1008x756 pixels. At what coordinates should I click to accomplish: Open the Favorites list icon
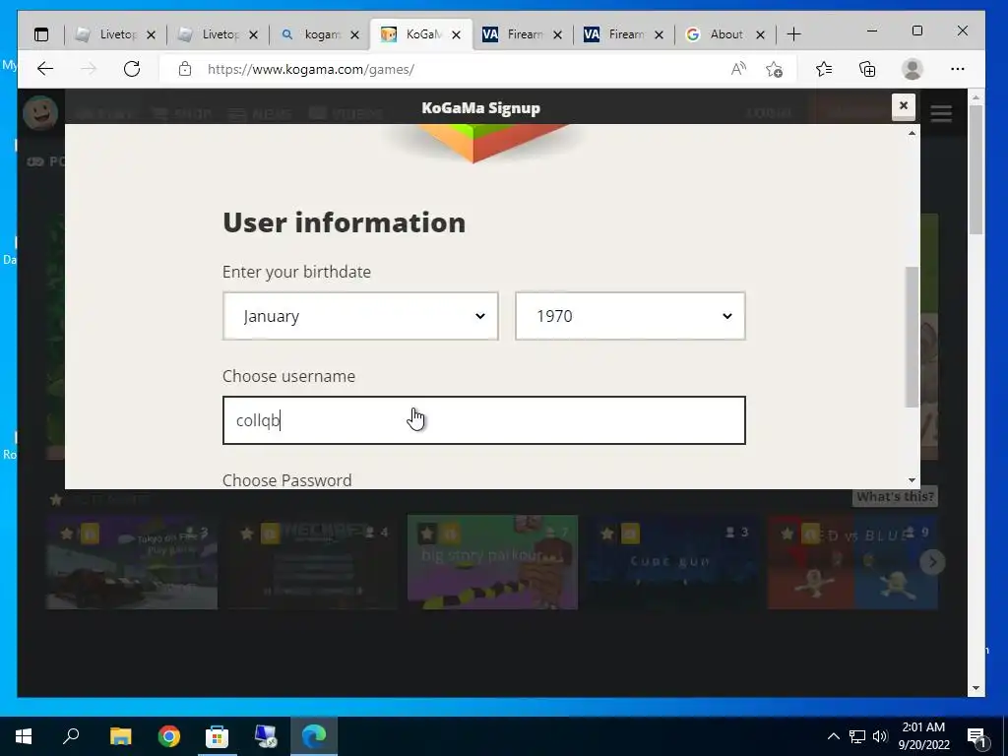824,69
